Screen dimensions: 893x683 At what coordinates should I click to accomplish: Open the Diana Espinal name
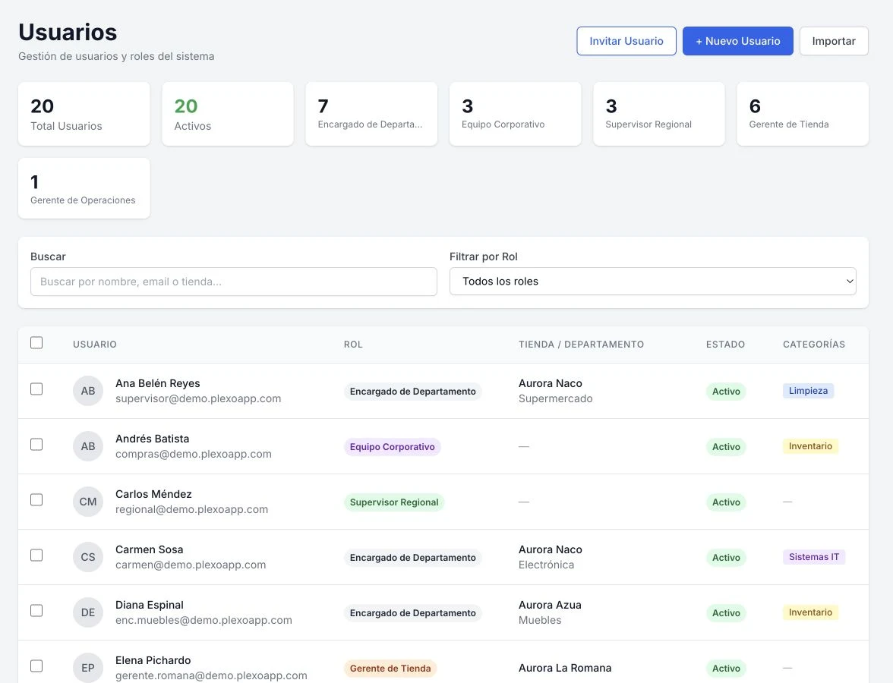pos(149,605)
